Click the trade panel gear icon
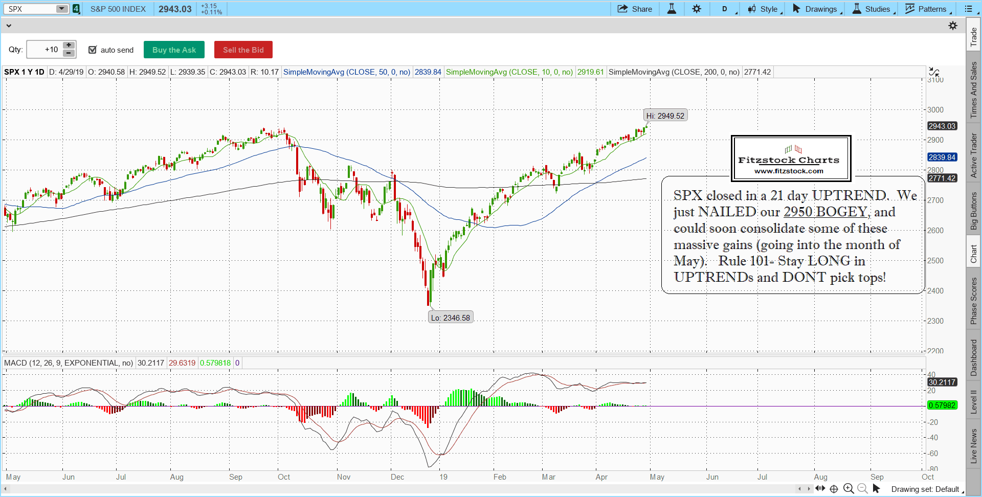Viewport: 982px width, 497px height. 952,26
